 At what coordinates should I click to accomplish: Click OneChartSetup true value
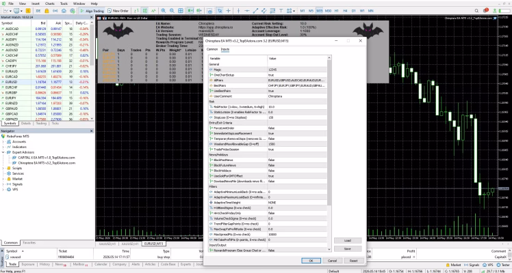(297, 75)
